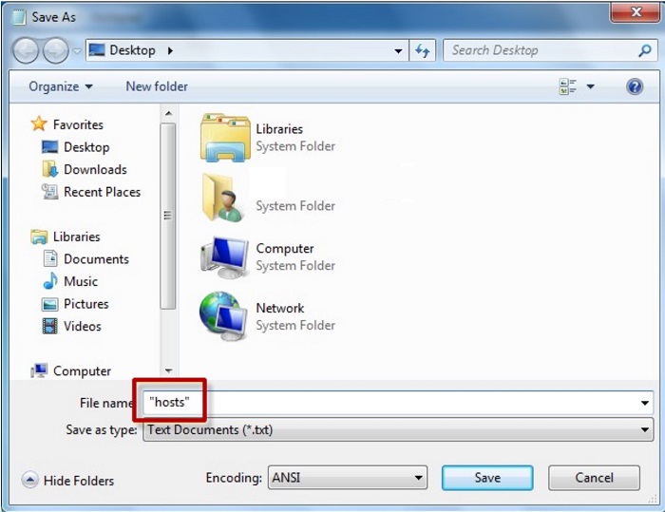Select Desktop under Favorites
Image resolution: width=665 pixels, height=512 pixels.
pyautogui.click(x=86, y=147)
